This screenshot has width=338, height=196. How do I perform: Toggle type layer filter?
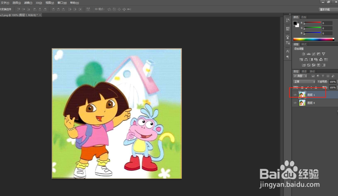[x=323, y=76]
